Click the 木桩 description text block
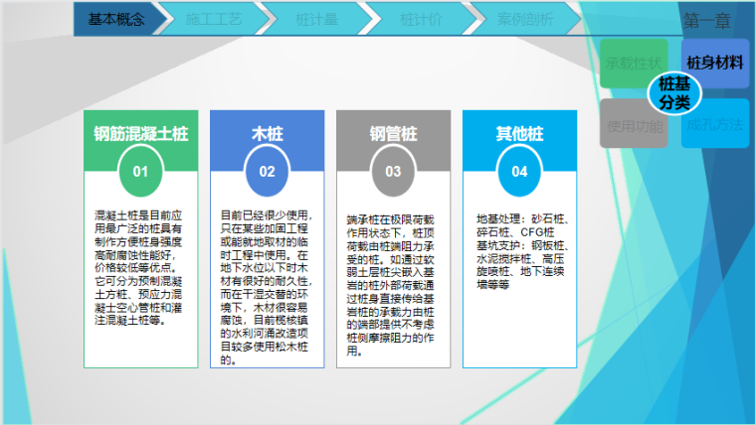The image size is (756, 425). (x=267, y=287)
